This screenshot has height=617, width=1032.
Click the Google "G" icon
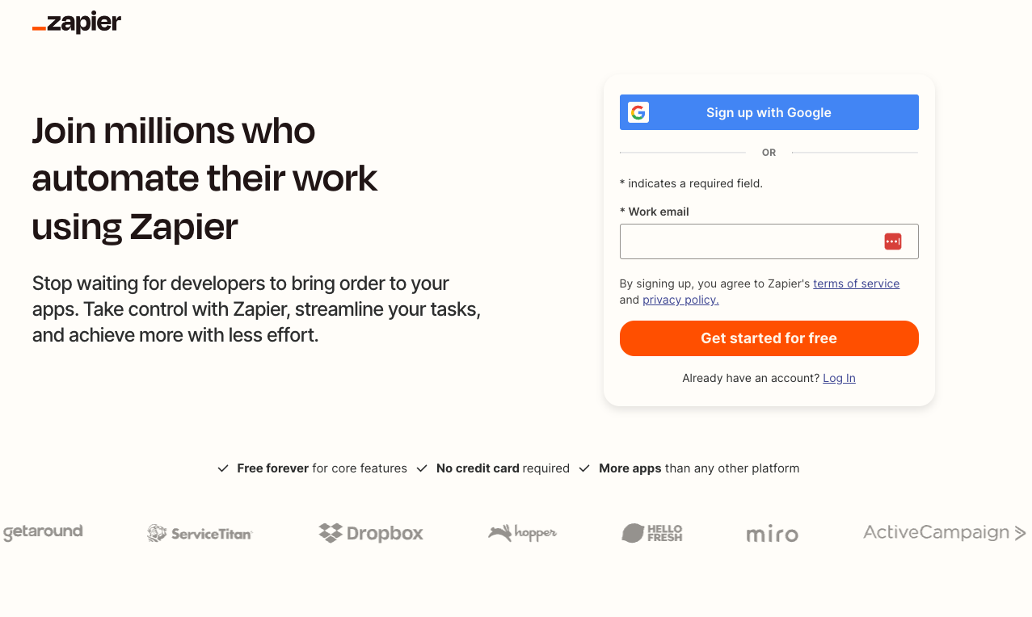click(638, 112)
